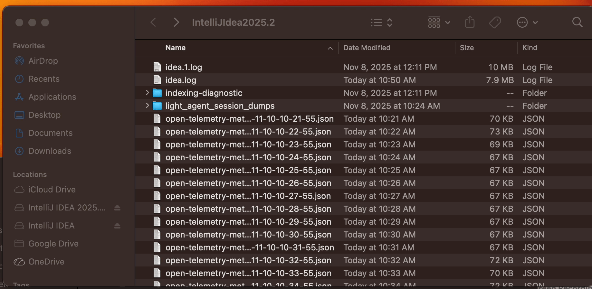The height and width of the screenshot is (289, 592).
Task: Expand the indexing-diagnostic folder
Action: click(147, 93)
